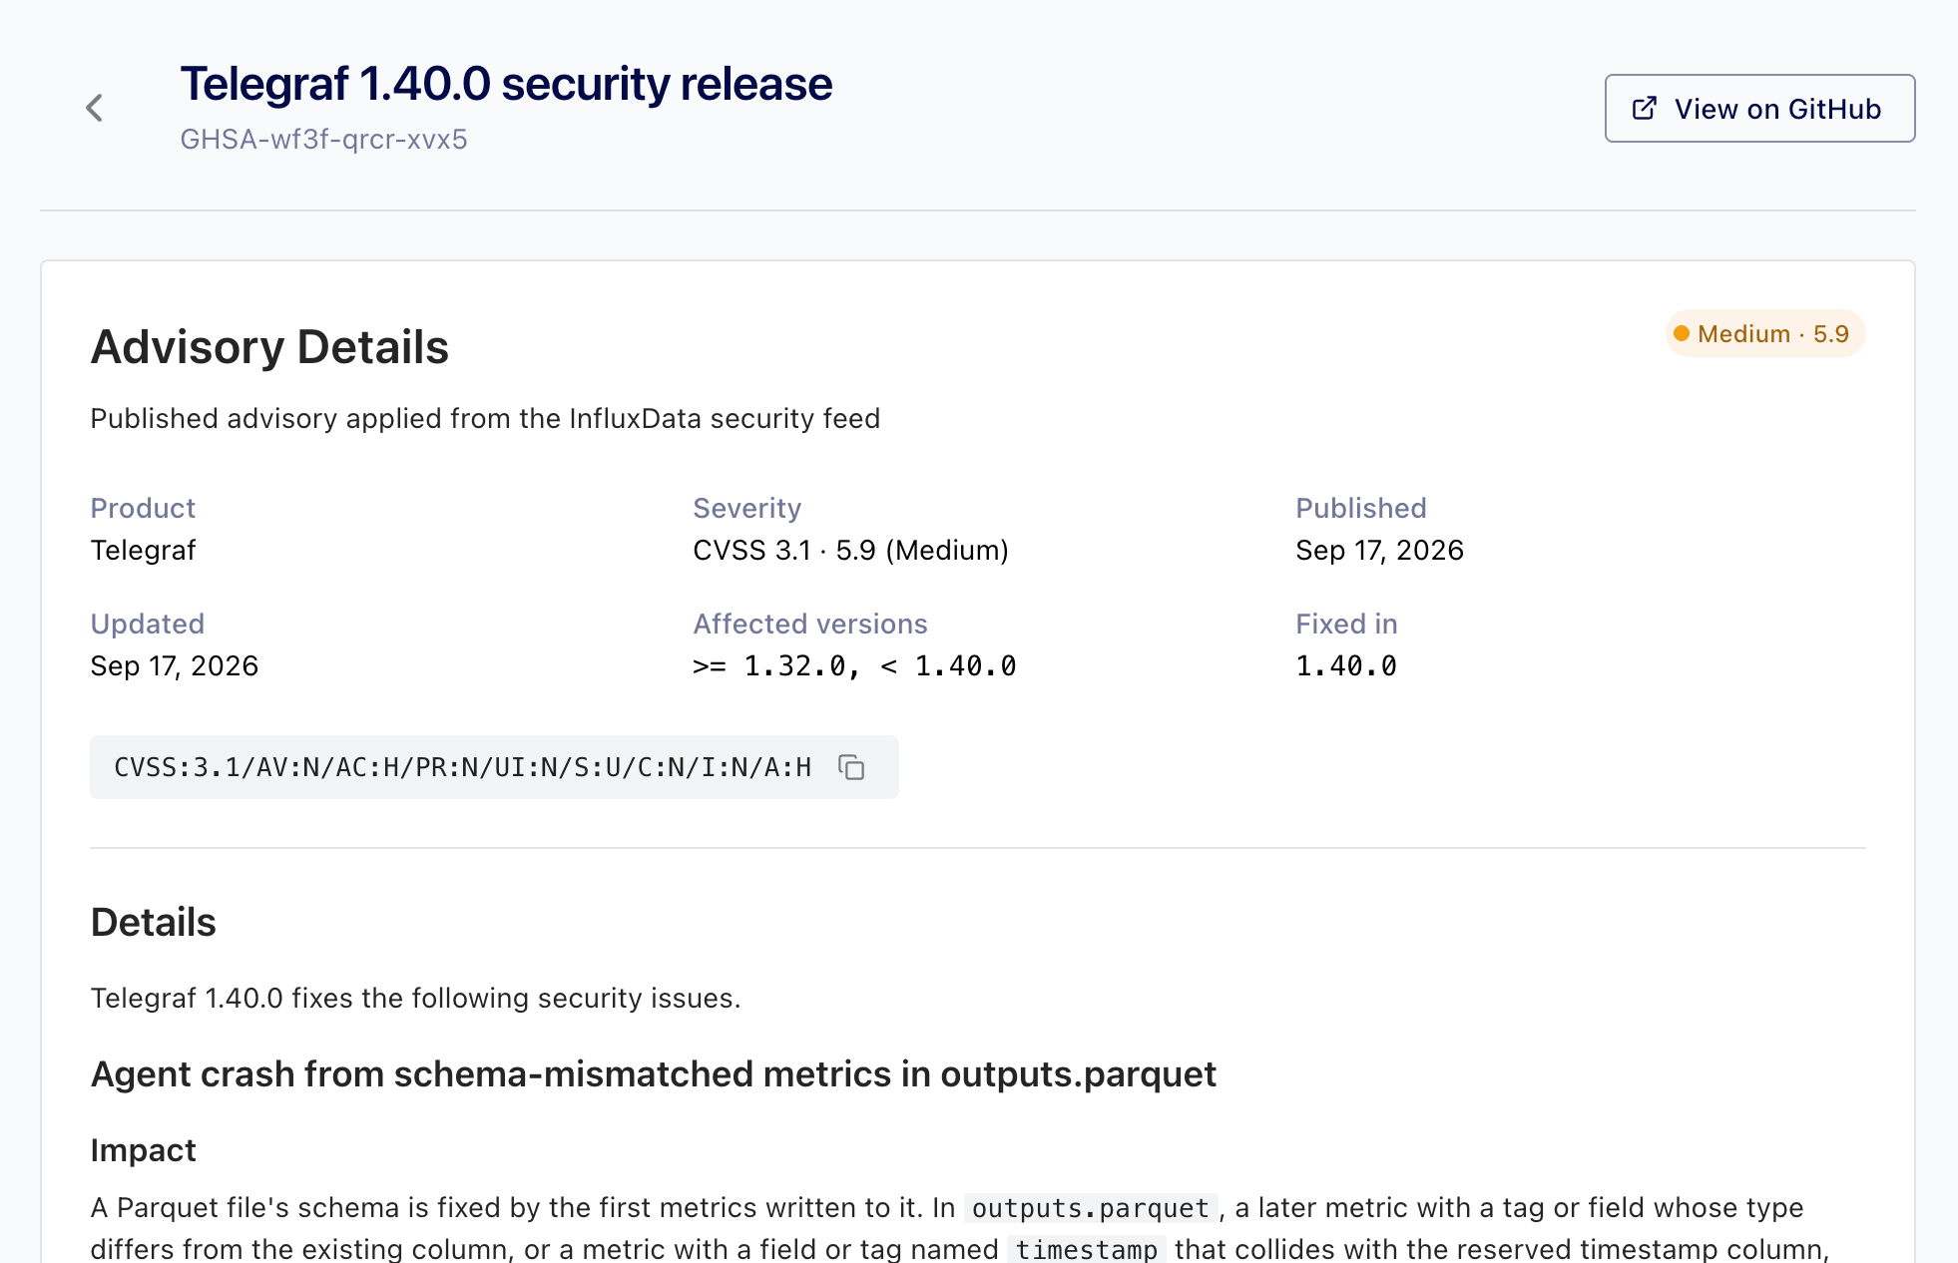Click the Fixed in value 1.40.0
Viewport: 1958px width, 1263px height.
(1345, 665)
